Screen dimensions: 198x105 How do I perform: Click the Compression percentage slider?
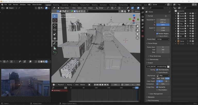pos(163,84)
